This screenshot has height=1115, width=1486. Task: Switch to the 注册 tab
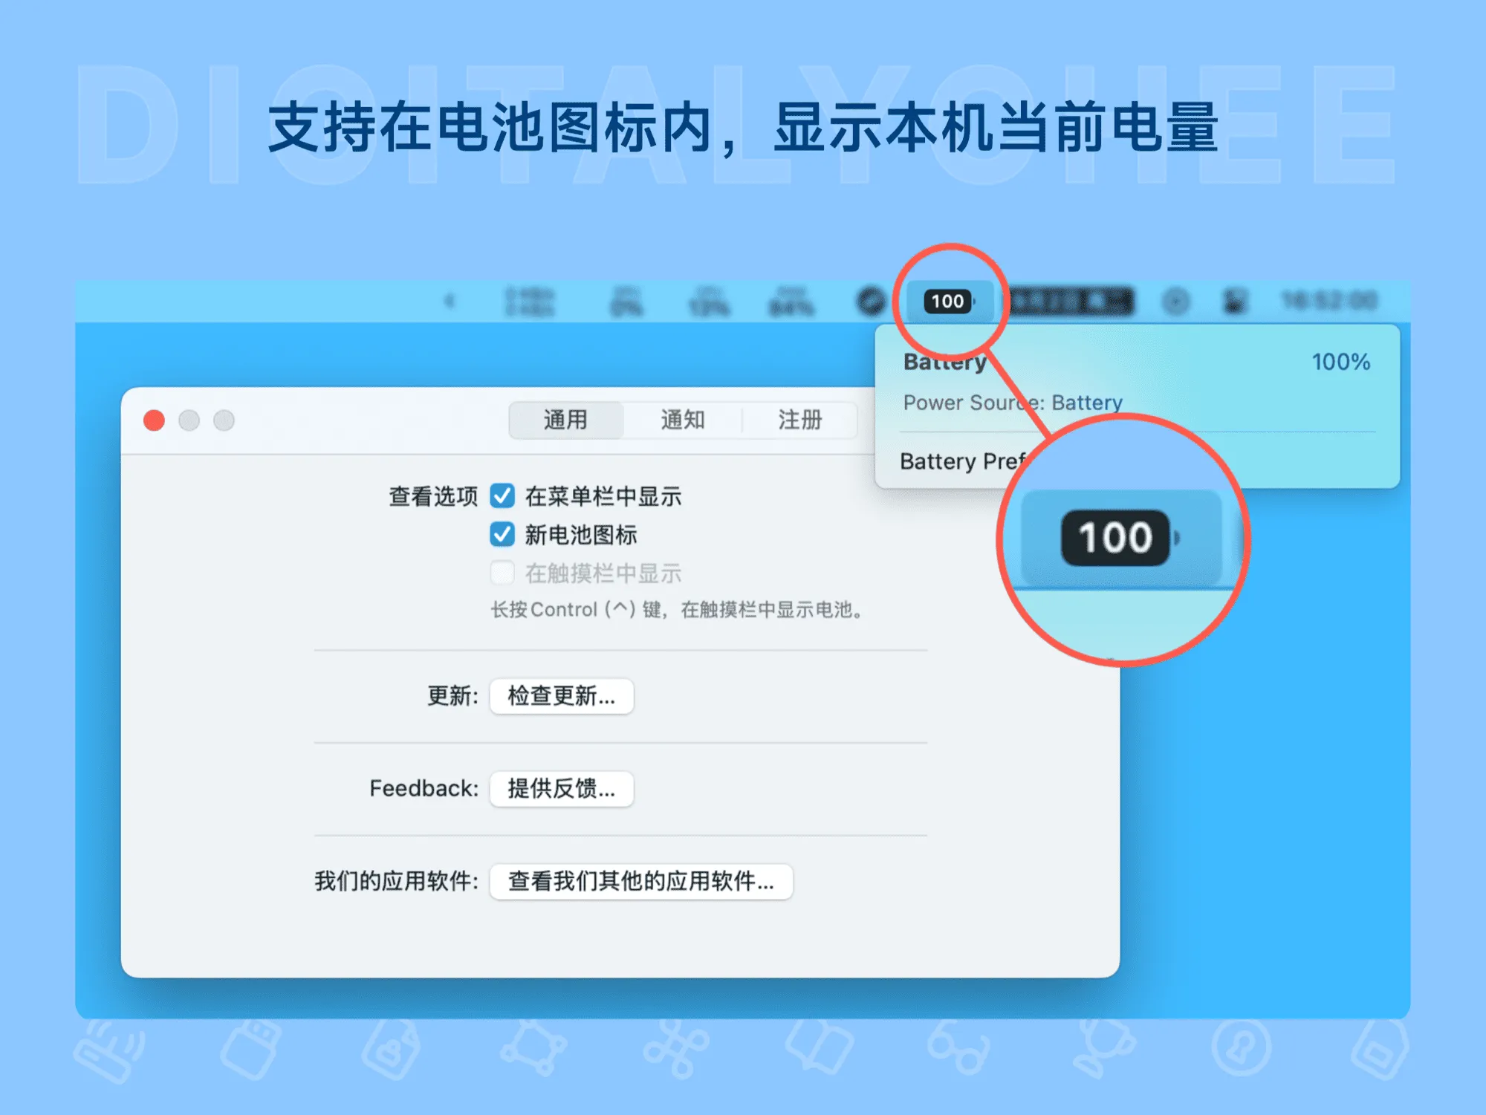[x=800, y=420]
